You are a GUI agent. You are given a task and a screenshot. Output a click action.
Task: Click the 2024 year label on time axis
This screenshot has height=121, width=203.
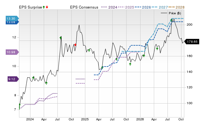click(x=30, y=119)
